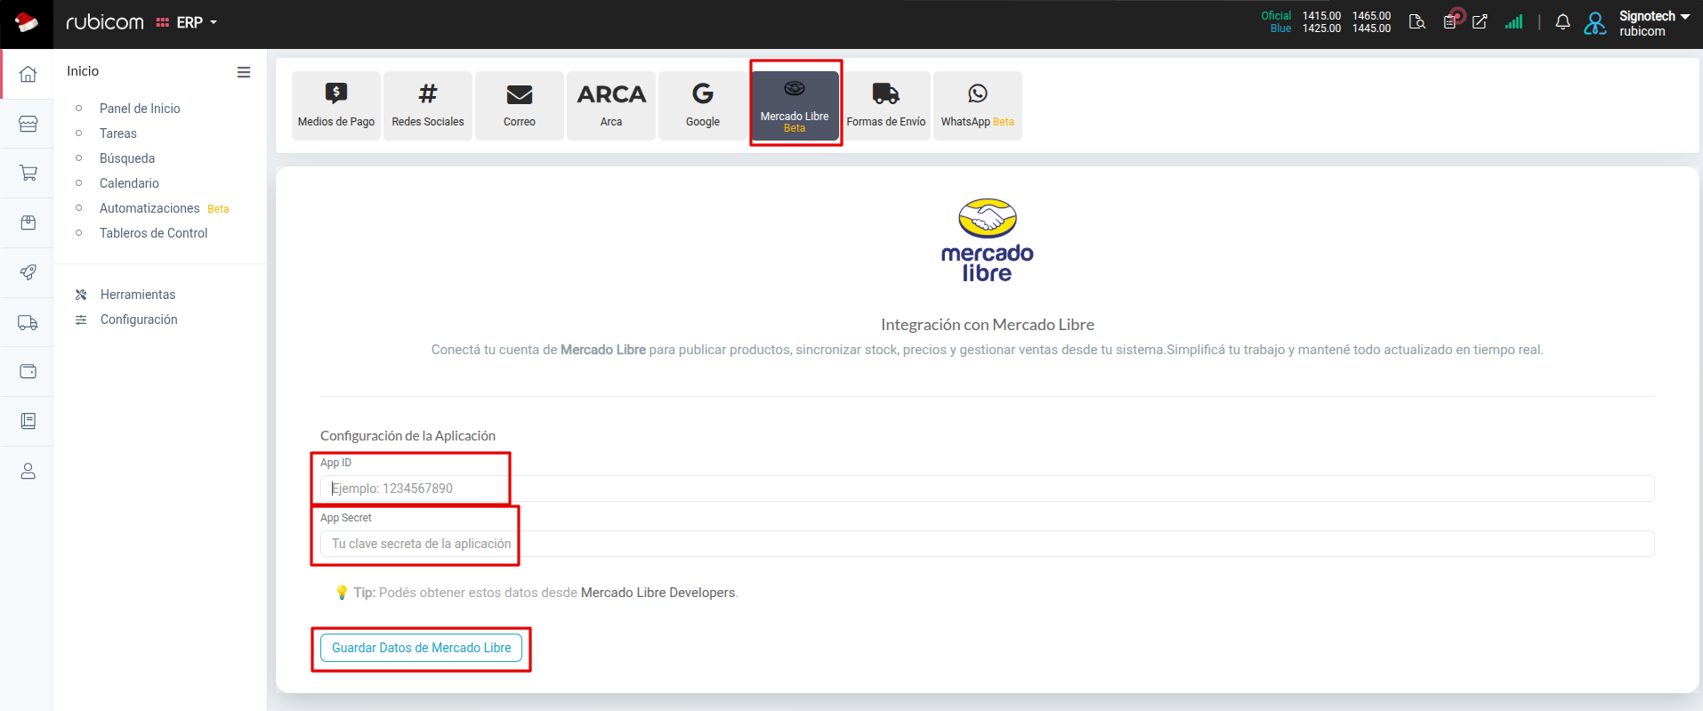Click the wallet icon in sidebar

[28, 371]
